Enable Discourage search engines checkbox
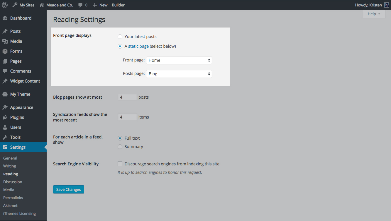Image resolution: width=391 pixels, height=221 pixels. point(120,164)
